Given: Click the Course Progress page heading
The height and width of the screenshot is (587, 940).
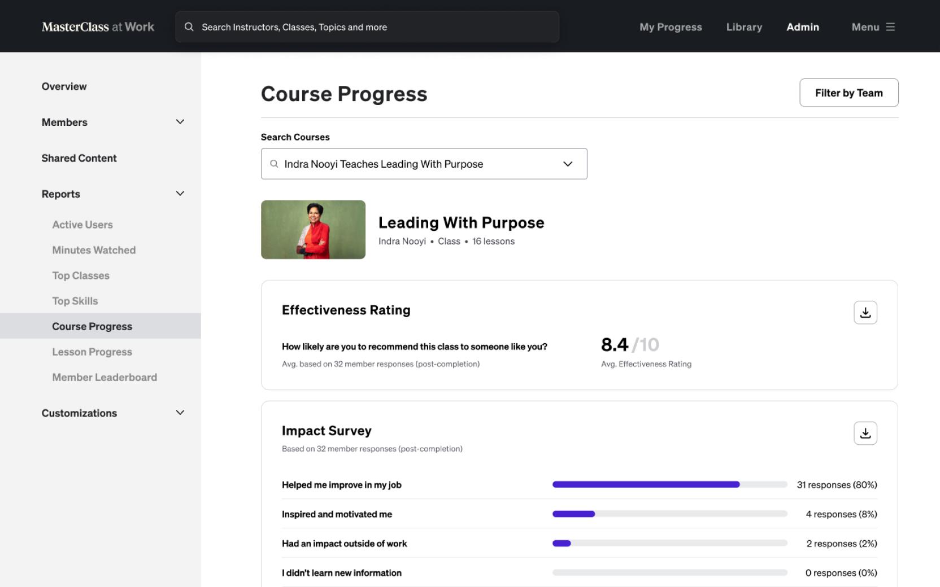Looking at the screenshot, I should [x=344, y=94].
